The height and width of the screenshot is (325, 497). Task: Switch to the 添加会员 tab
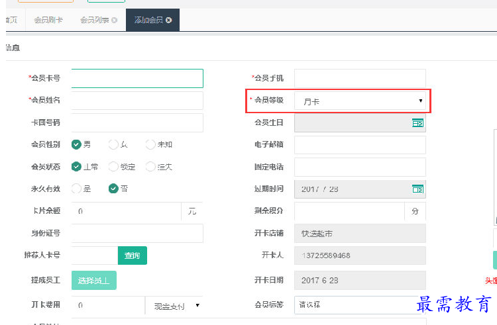[x=153, y=20]
